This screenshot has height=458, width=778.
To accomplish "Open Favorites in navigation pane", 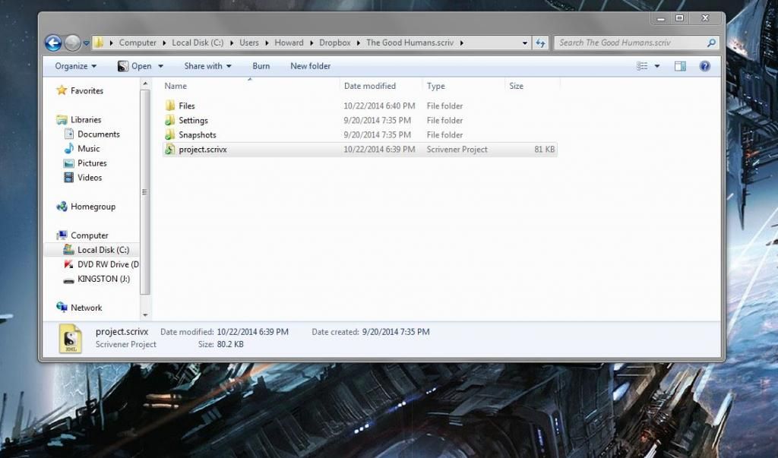I will (x=87, y=91).
